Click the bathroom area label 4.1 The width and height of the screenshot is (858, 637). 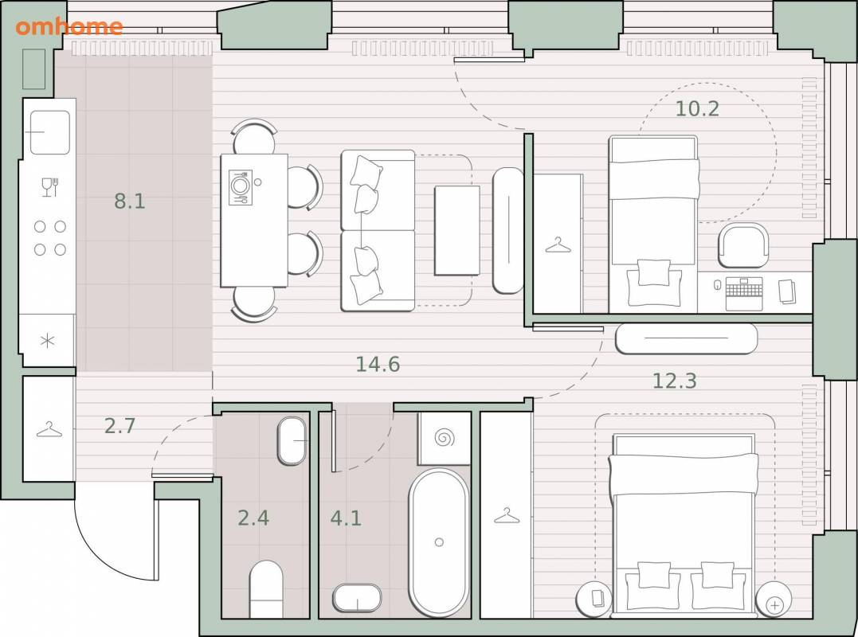click(x=346, y=518)
